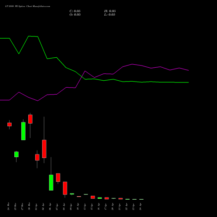
Task: Select the close value "C: 0.05"
Action: 75,11
